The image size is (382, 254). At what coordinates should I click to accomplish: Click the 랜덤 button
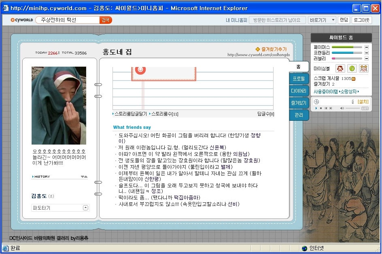pyautogui.click(x=344, y=20)
